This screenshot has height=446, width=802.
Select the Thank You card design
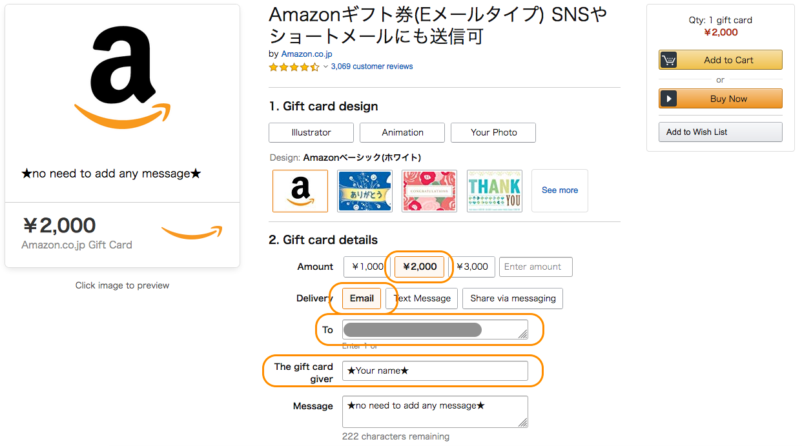(494, 191)
